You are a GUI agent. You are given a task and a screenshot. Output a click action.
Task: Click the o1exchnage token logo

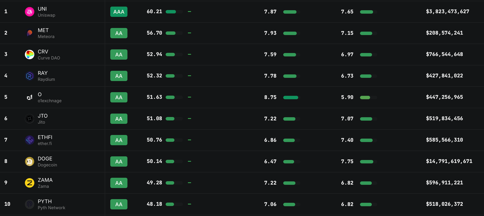(x=29, y=97)
